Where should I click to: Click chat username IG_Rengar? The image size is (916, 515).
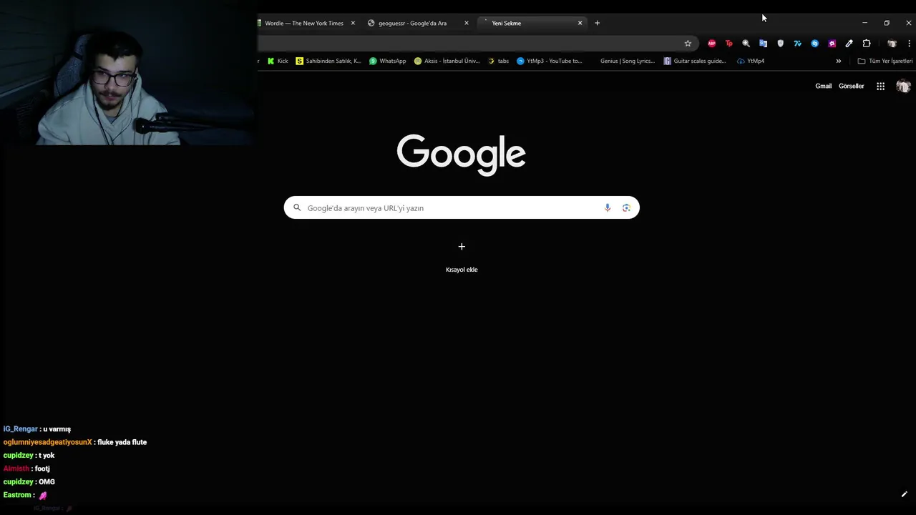point(20,429)
